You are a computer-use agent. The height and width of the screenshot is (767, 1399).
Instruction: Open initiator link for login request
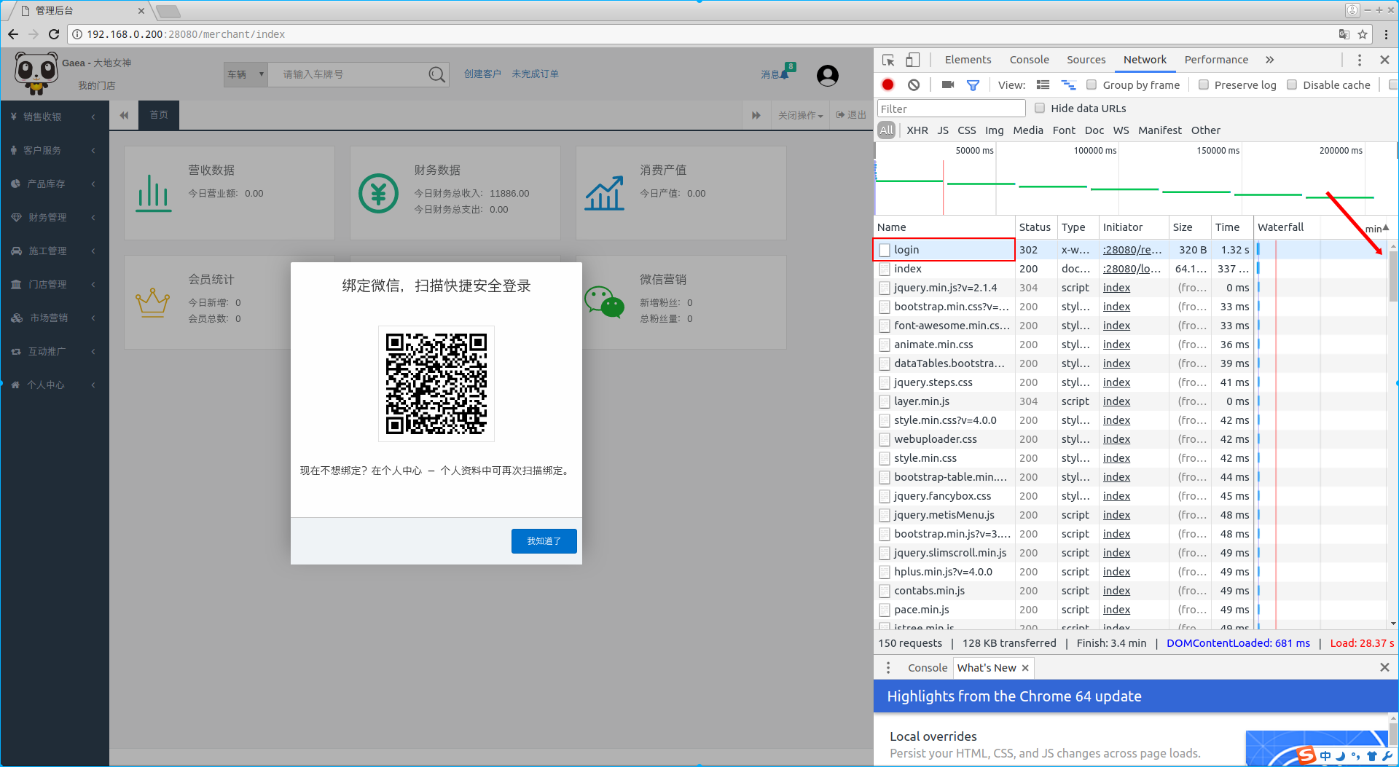point(1132,250)
